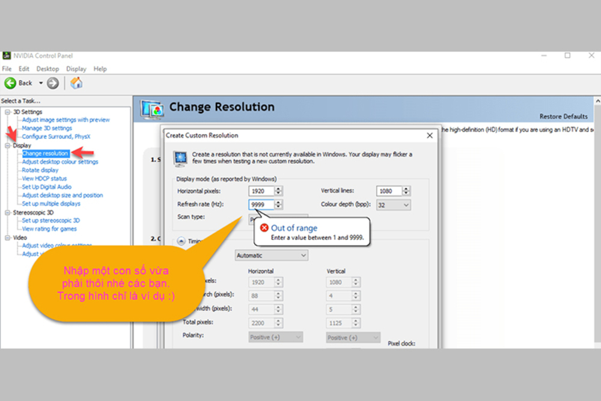Click the Refresh rate (Hz) input field
Screen dimensions: 601x401
click(x=261, y=205)
